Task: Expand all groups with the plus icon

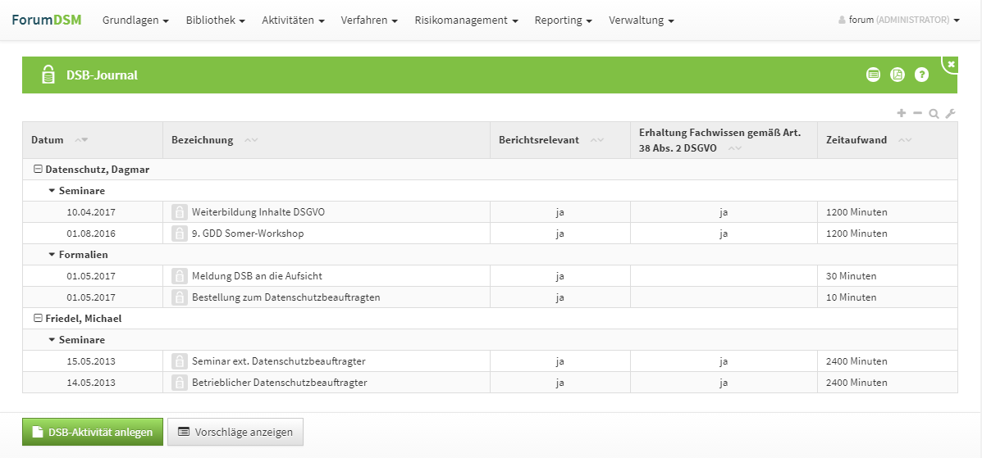Action: click(902, 113)
